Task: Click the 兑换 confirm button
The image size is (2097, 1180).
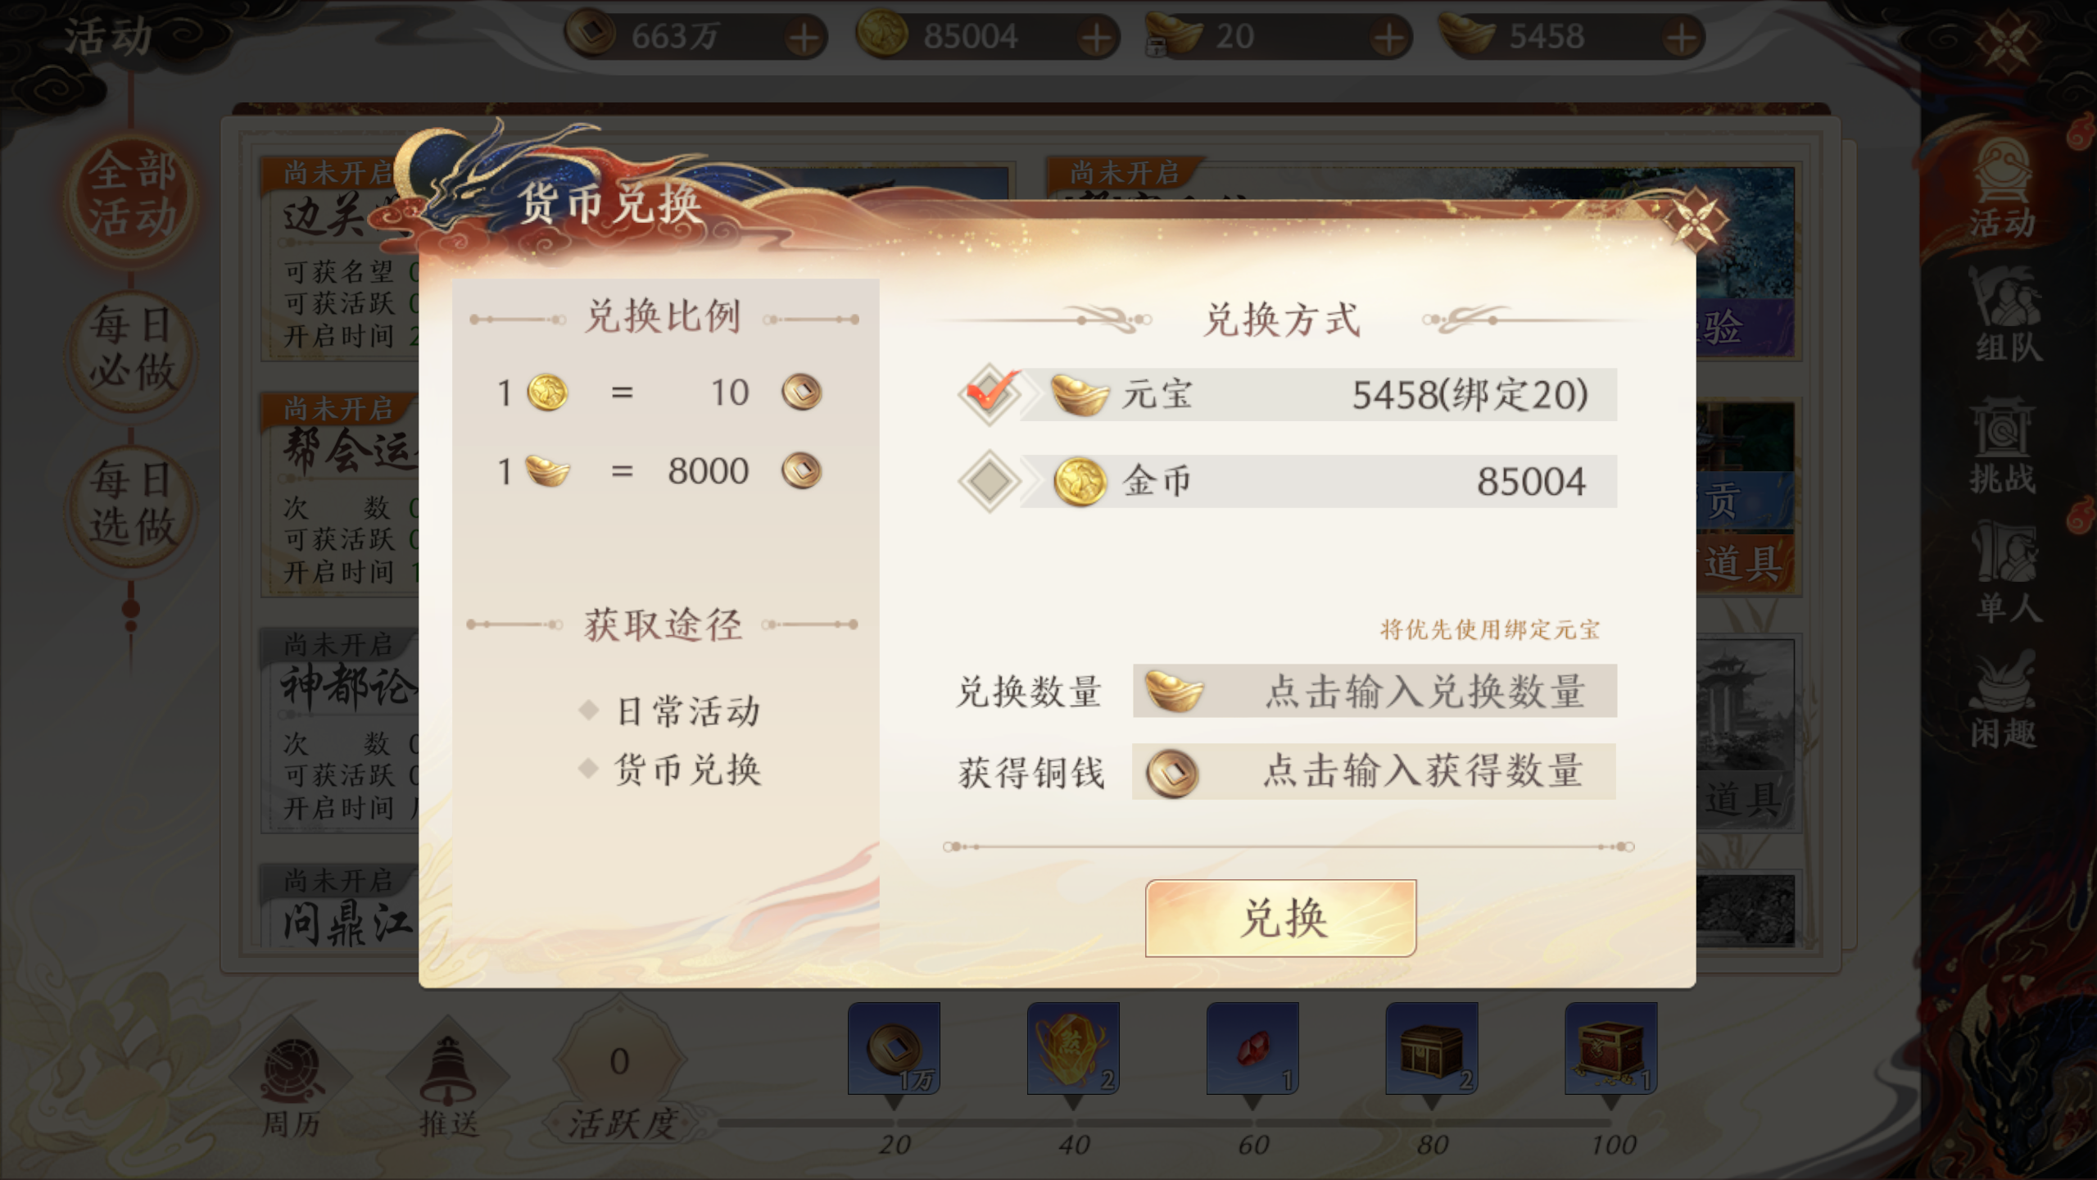Action: [1280, 918]
